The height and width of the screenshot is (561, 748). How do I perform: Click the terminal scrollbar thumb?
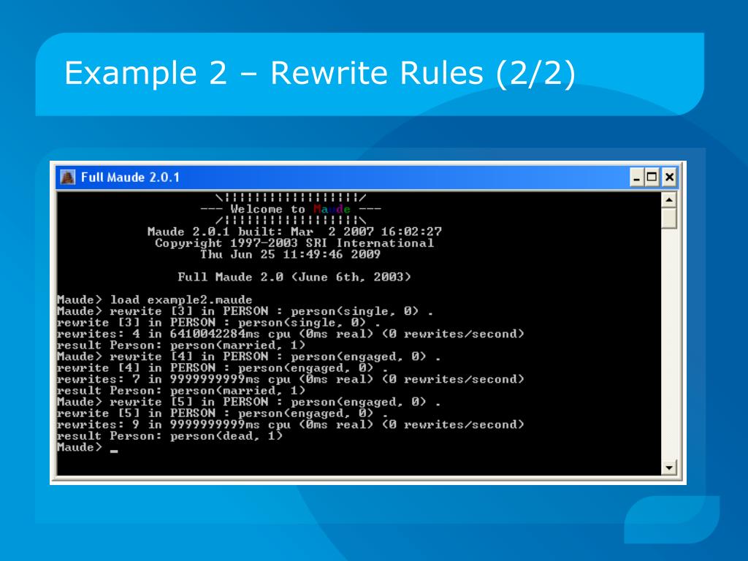coord(669,218)
